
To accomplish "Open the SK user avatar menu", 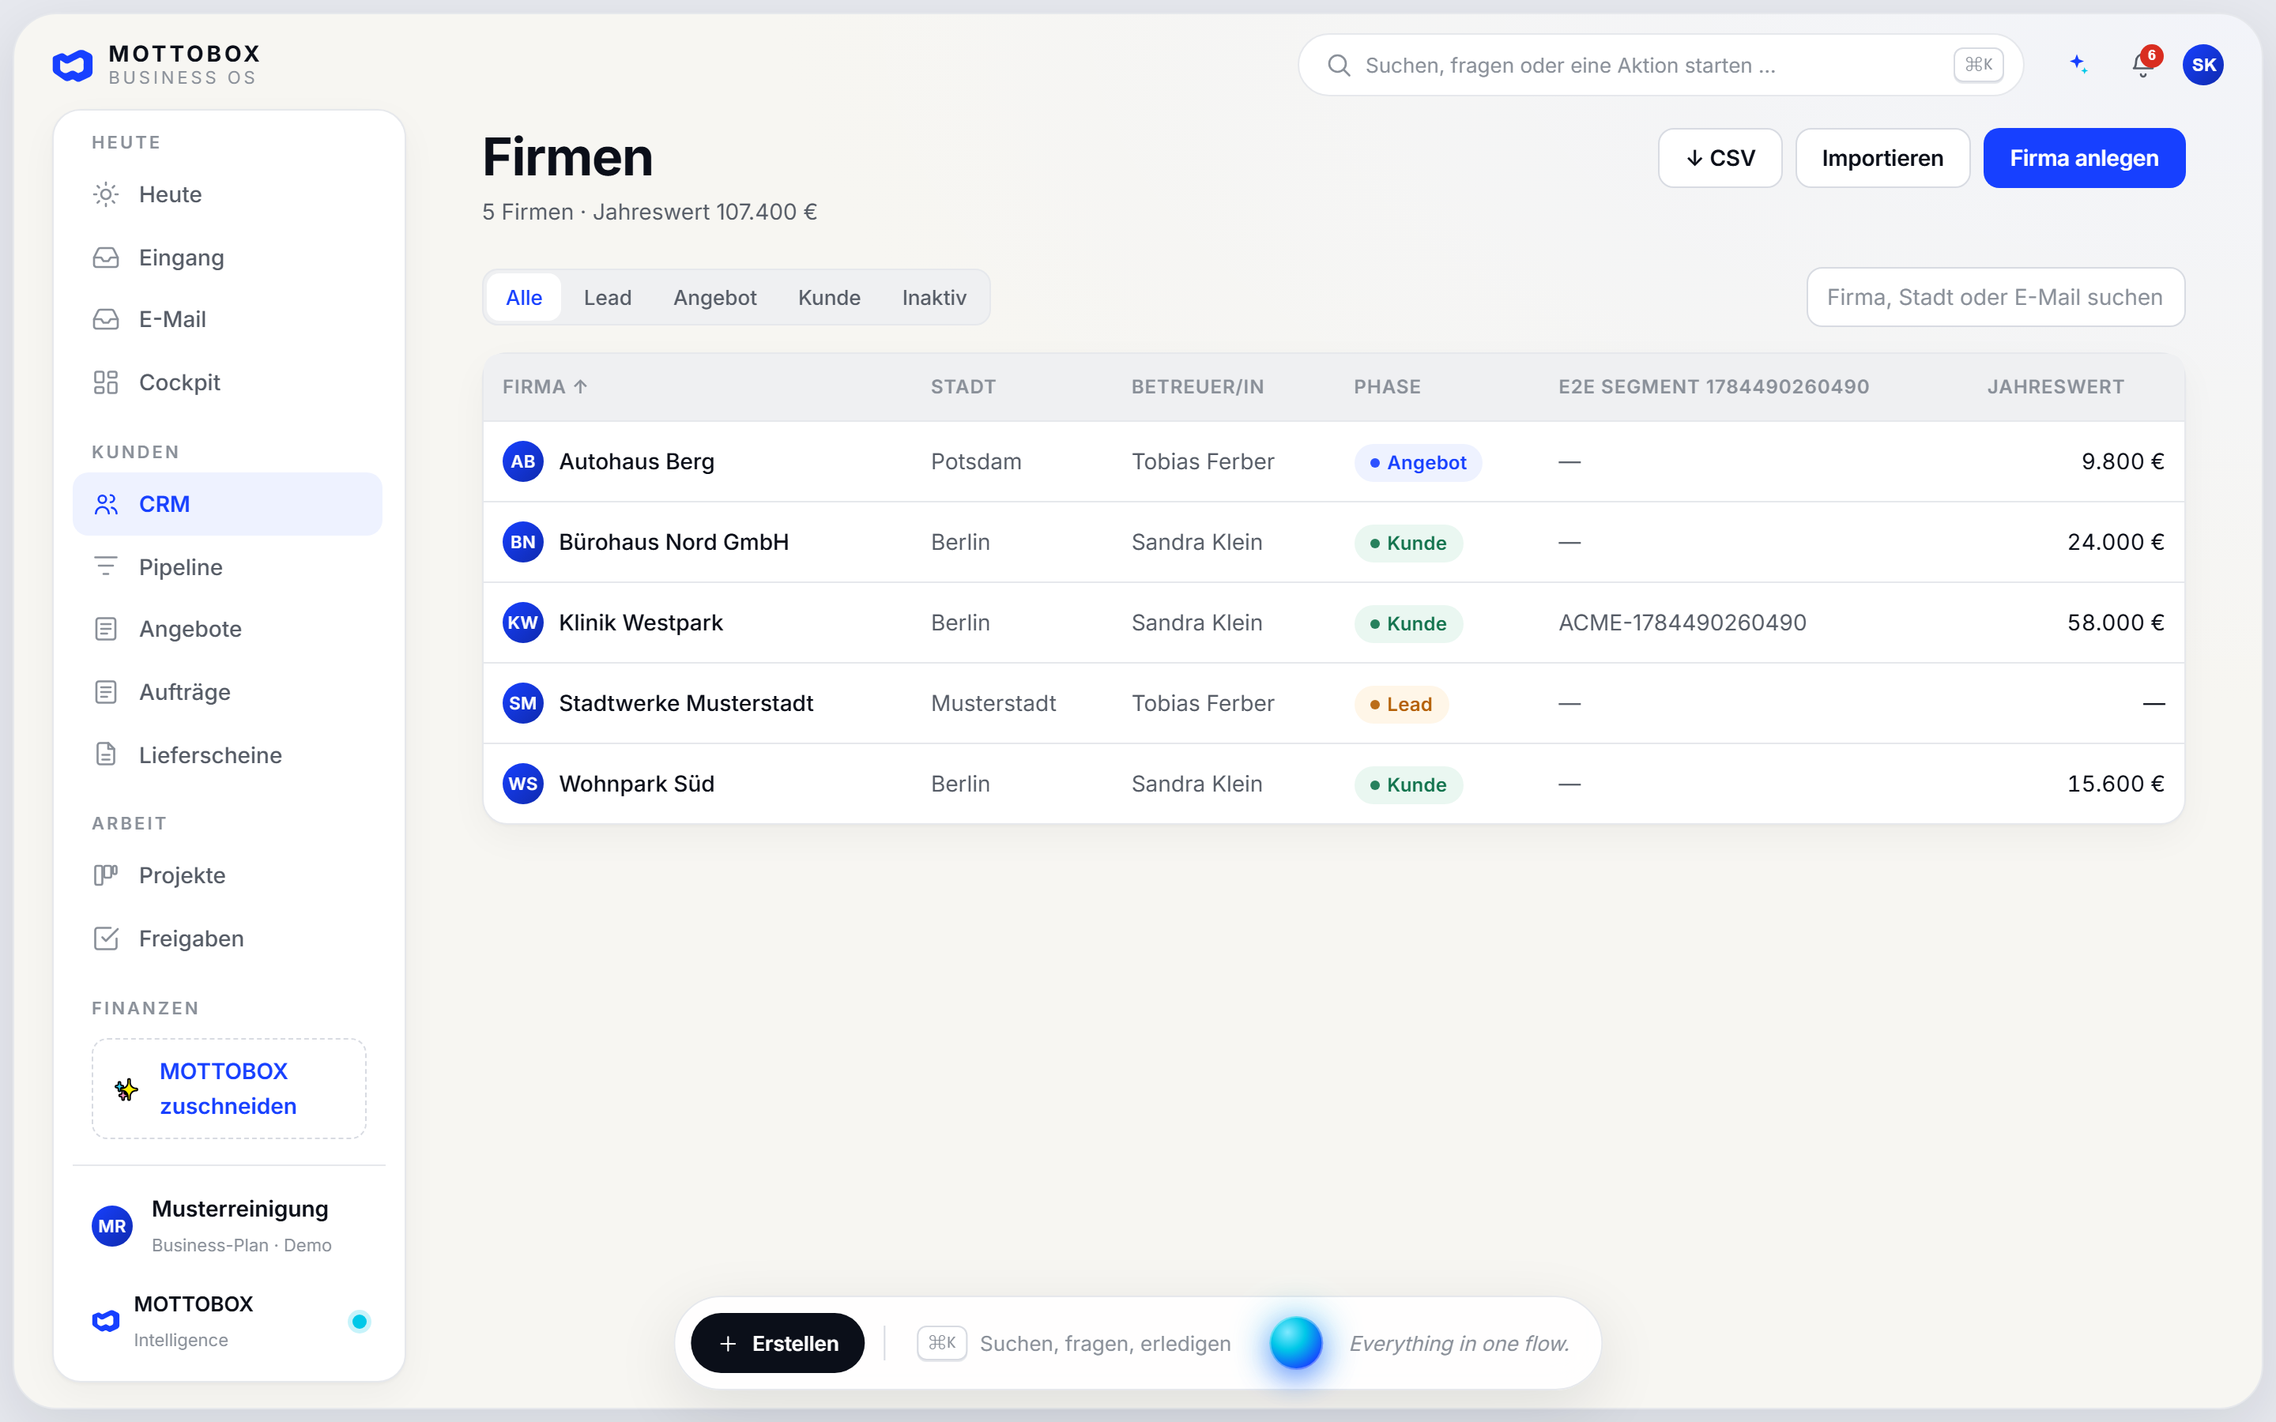I will click(x=2203, y=65).
